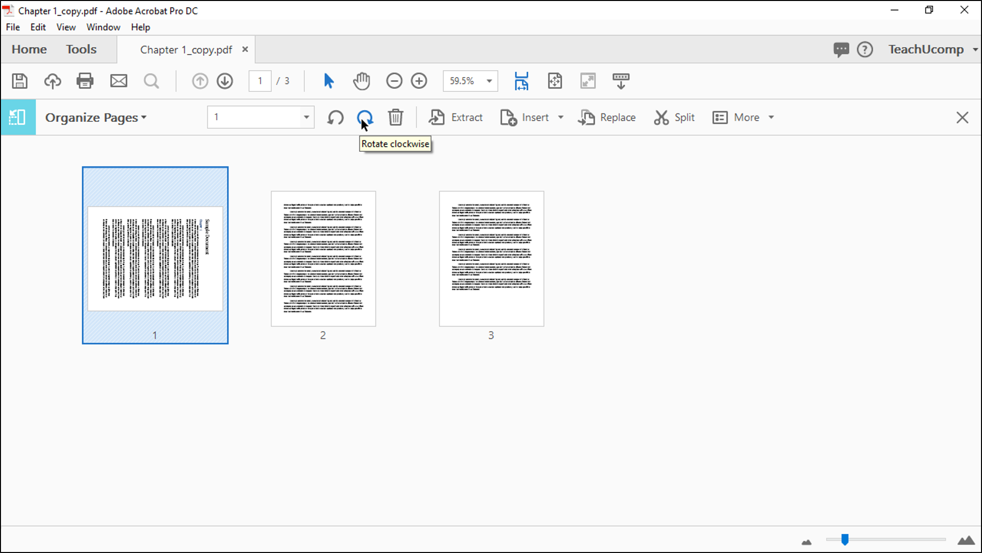Click the large thumbnails mountain icon
Viewport: 982px width, 553px height.
pos(966,540)
